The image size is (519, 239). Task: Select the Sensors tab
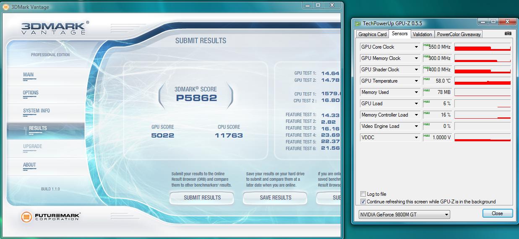point(399,34)
